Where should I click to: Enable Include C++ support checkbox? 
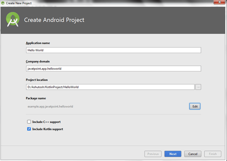coord(29,122)
